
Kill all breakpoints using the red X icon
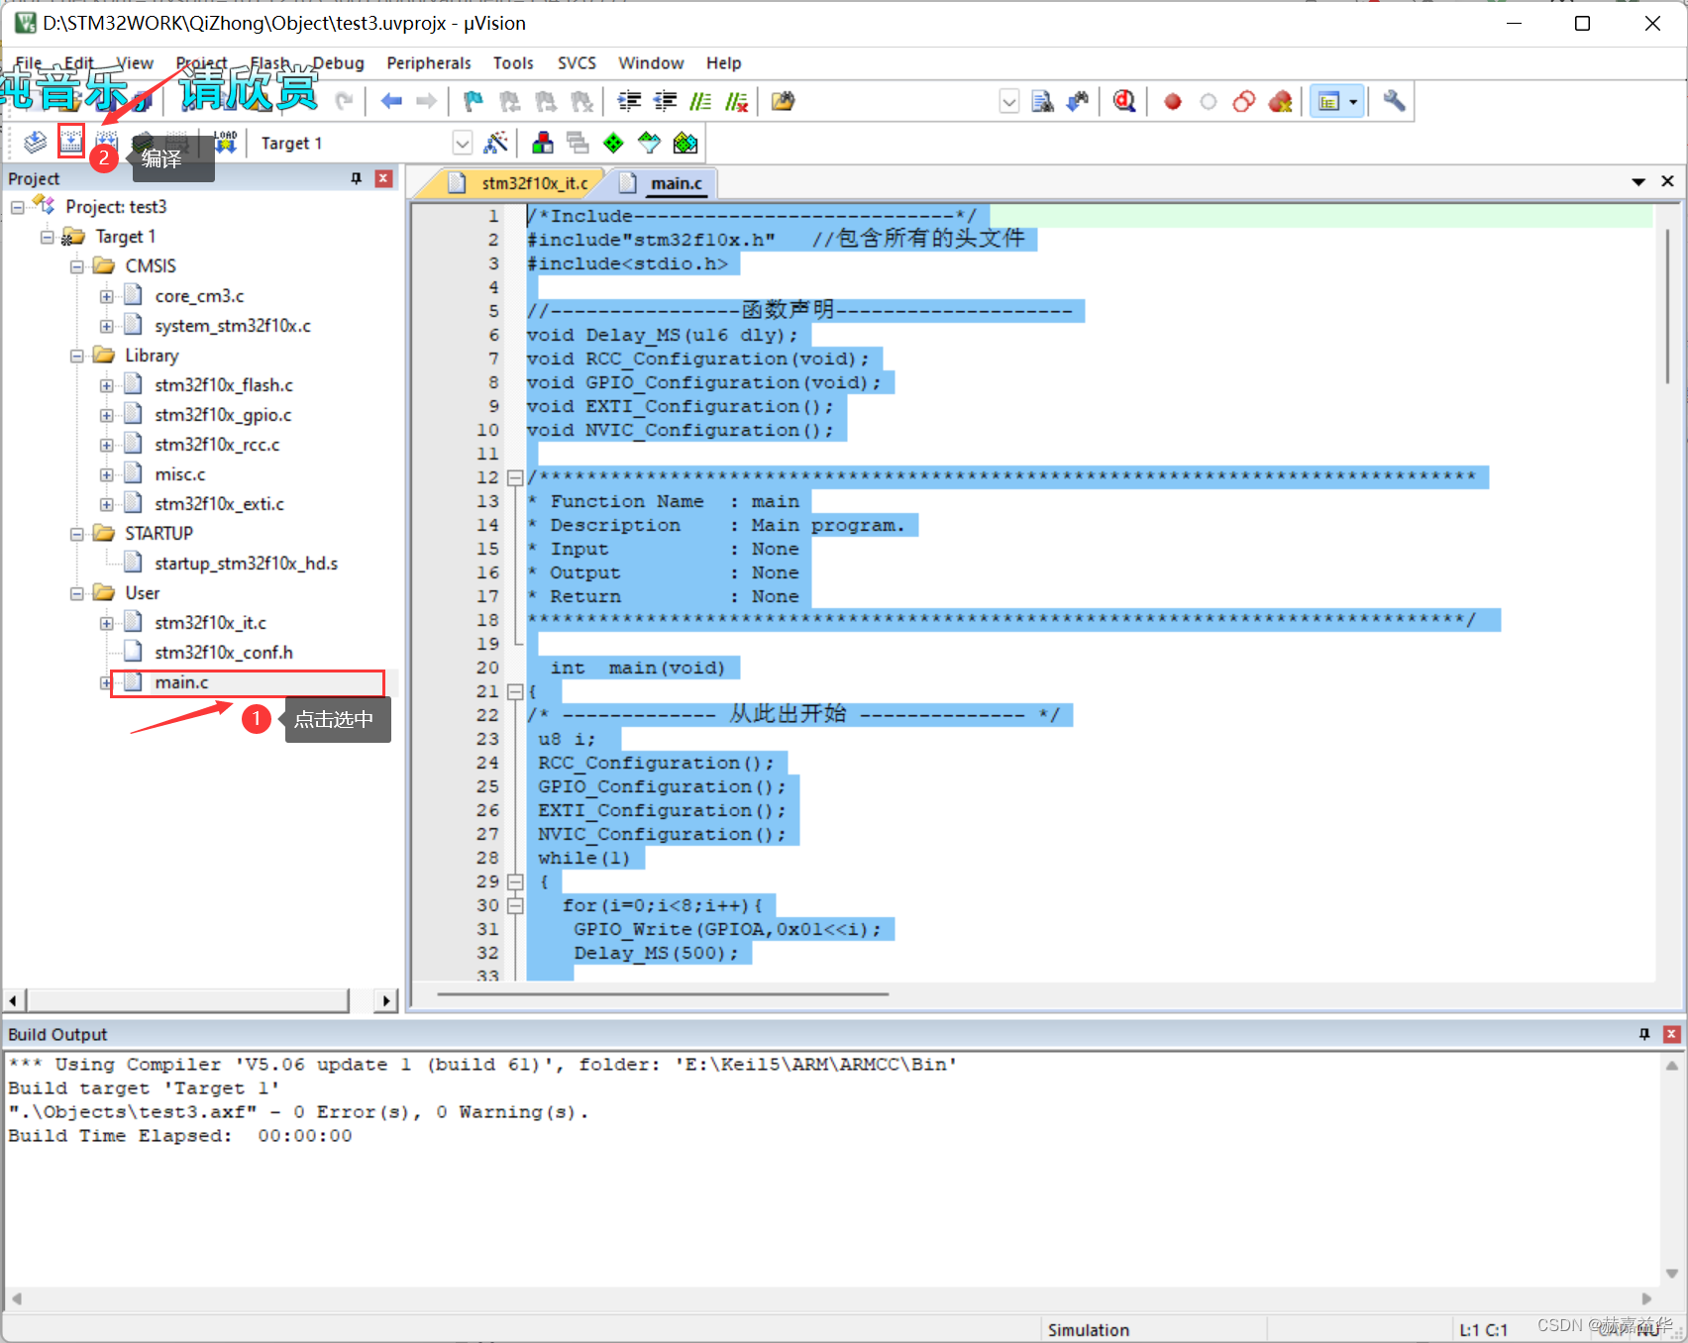coord(1281,100)
